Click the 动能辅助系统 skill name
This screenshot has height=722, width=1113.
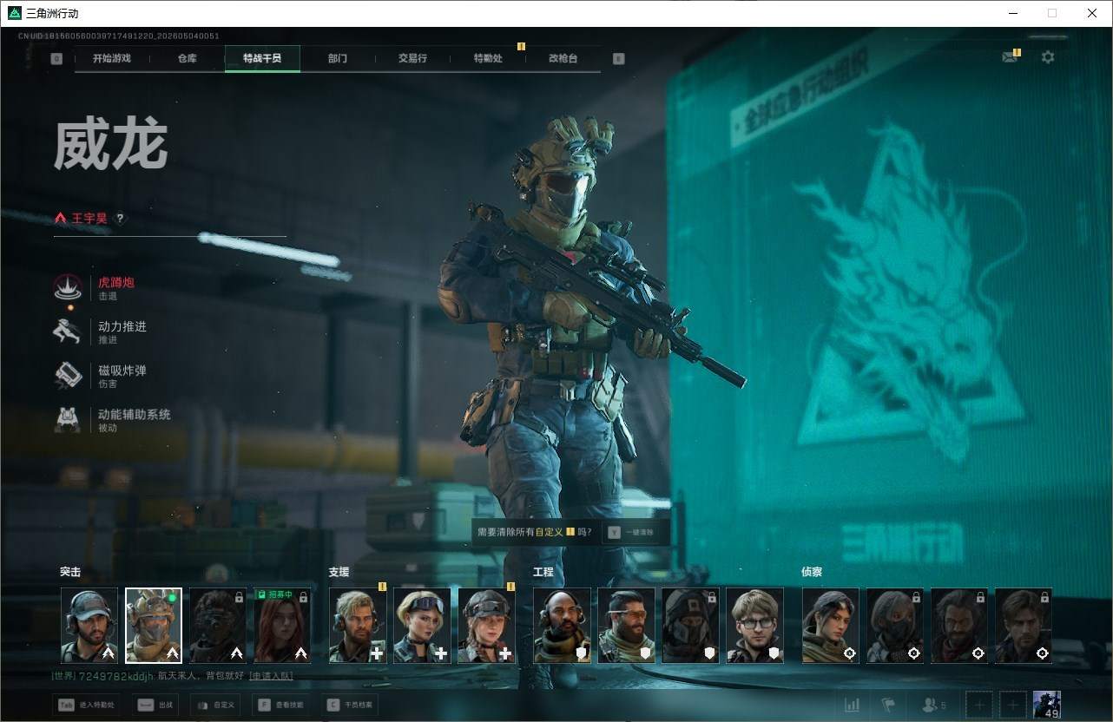135,415
